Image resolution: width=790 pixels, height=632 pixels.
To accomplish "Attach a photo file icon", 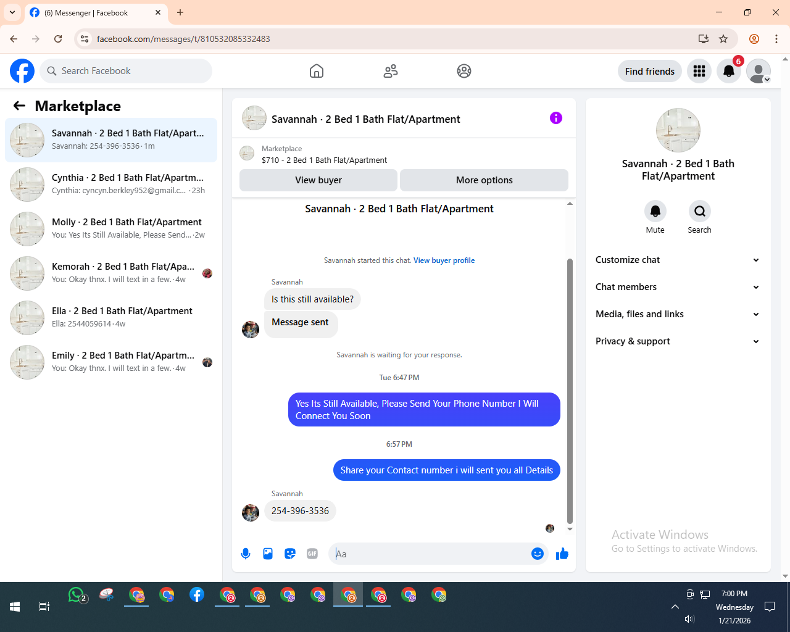I will 268,554.
